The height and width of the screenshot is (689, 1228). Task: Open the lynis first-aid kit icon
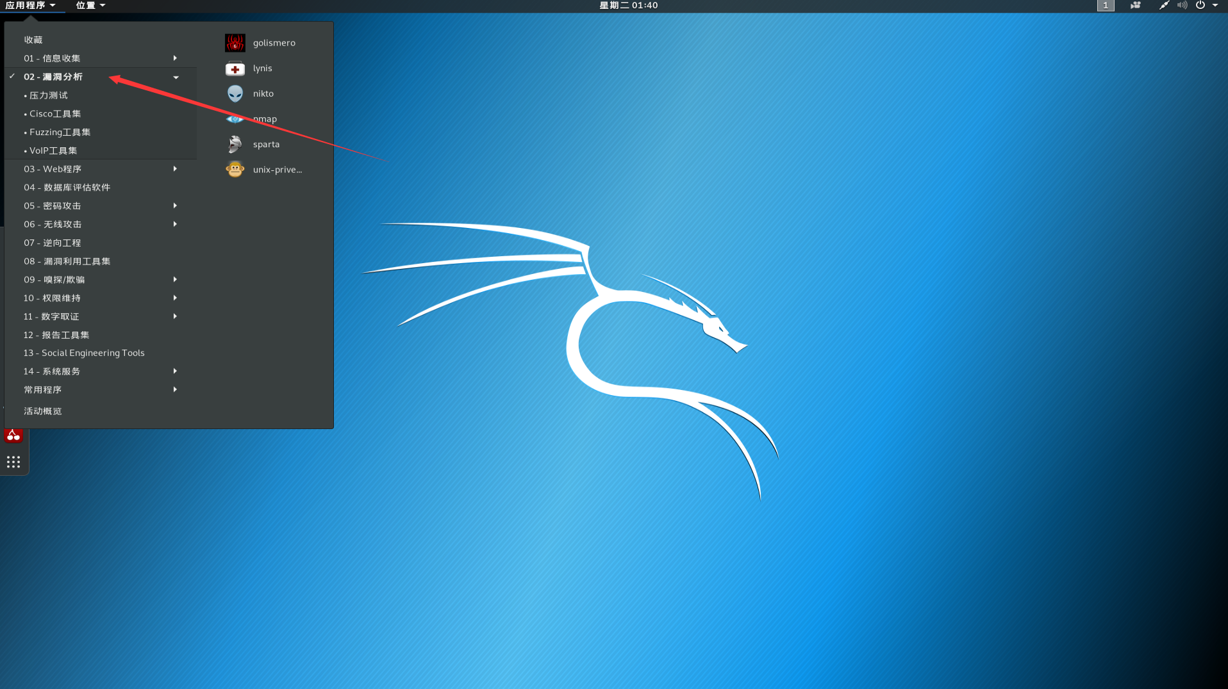235,69
